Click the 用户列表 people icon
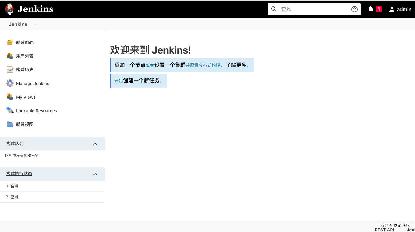The image size is (415, 232). click(10, 56)
